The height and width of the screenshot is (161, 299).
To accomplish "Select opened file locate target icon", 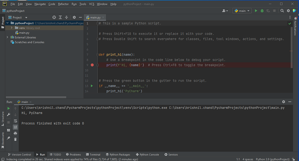I will (54, 17).
